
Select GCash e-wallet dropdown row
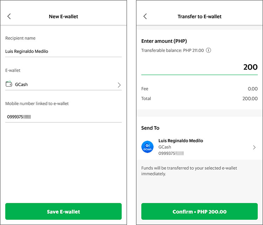coord(63,84)
